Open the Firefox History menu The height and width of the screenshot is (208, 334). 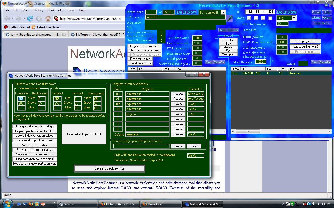pos(38,10)
